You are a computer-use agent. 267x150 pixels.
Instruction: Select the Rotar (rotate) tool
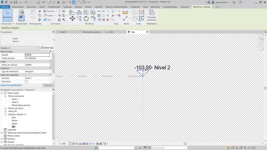coord(86,18)
